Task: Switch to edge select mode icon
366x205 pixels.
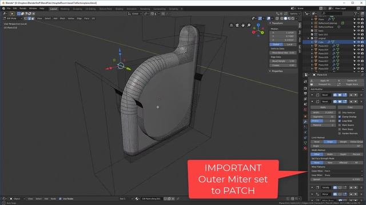Action: [x=29, y=18]
